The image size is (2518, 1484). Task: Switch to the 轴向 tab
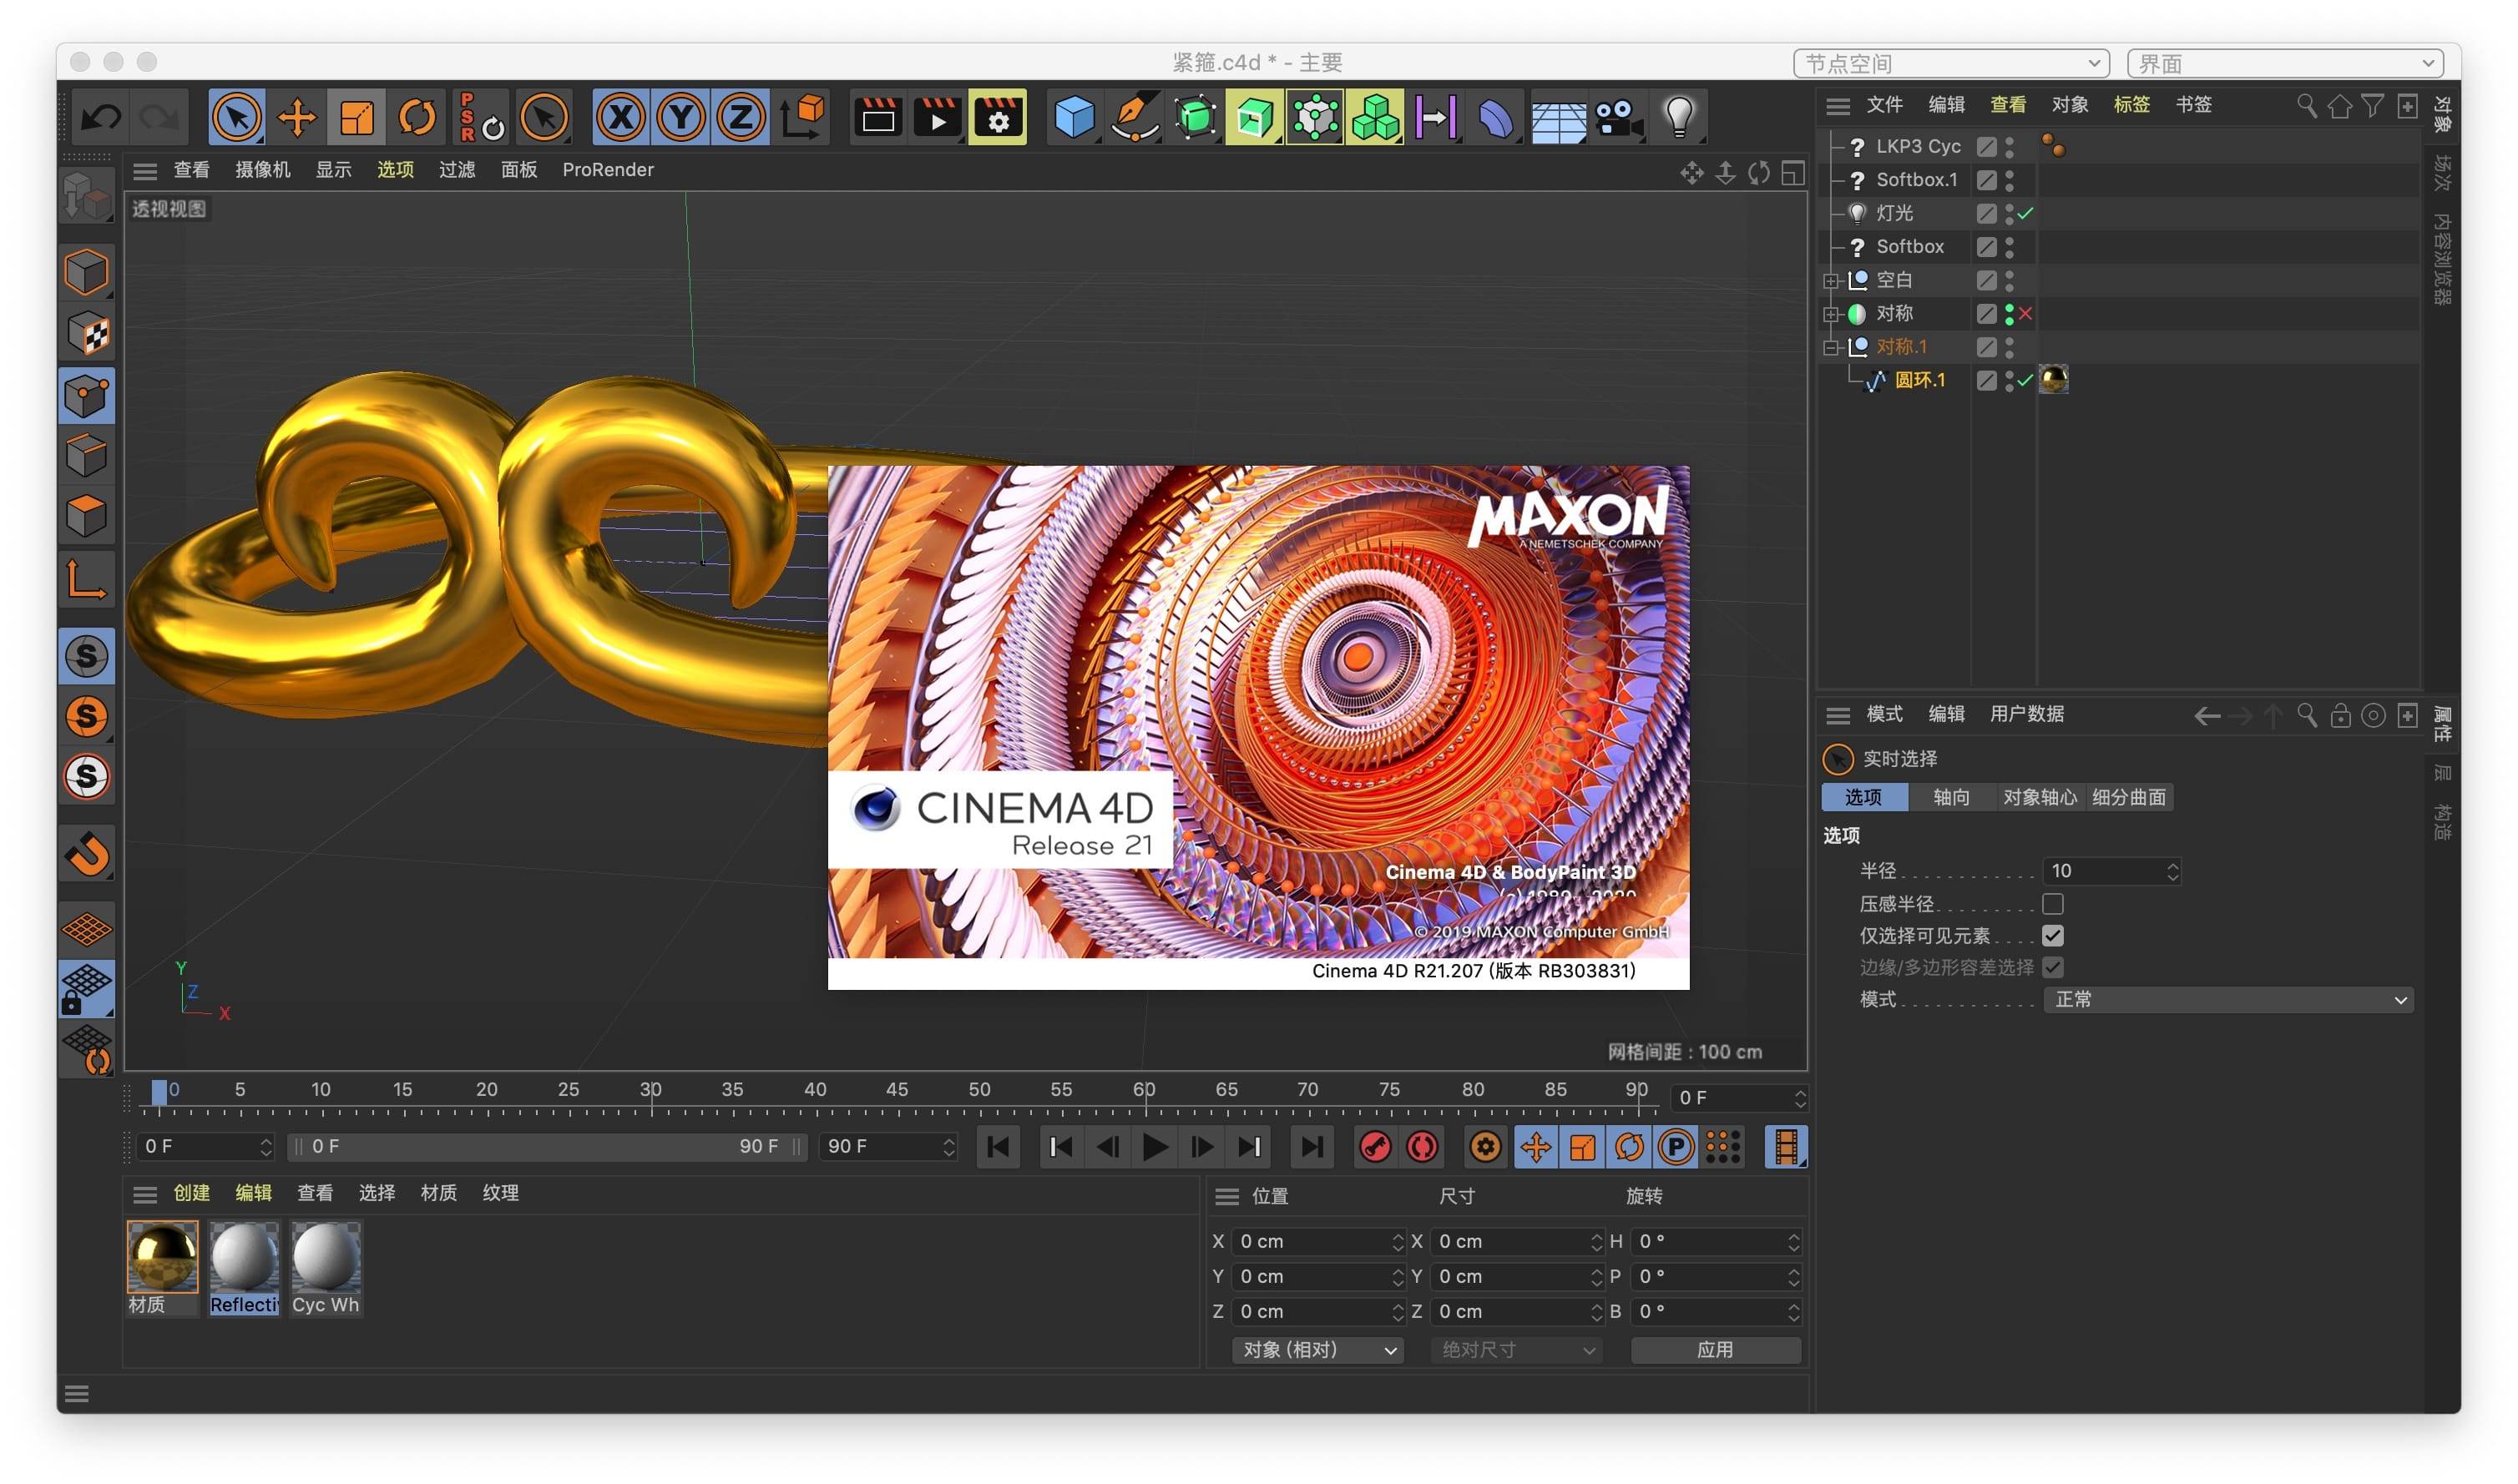1950,797
